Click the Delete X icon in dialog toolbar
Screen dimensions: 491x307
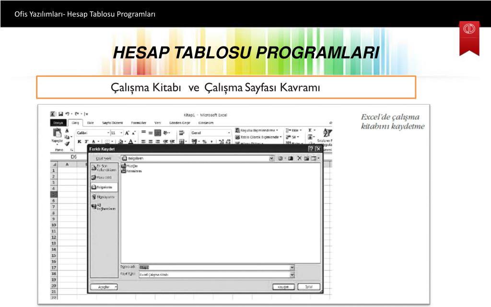299,158
